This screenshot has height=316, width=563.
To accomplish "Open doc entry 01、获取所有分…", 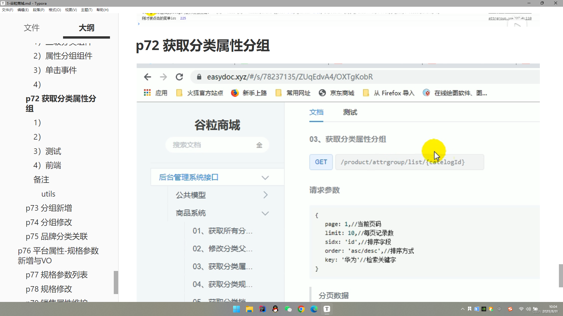I will point(222,231).
